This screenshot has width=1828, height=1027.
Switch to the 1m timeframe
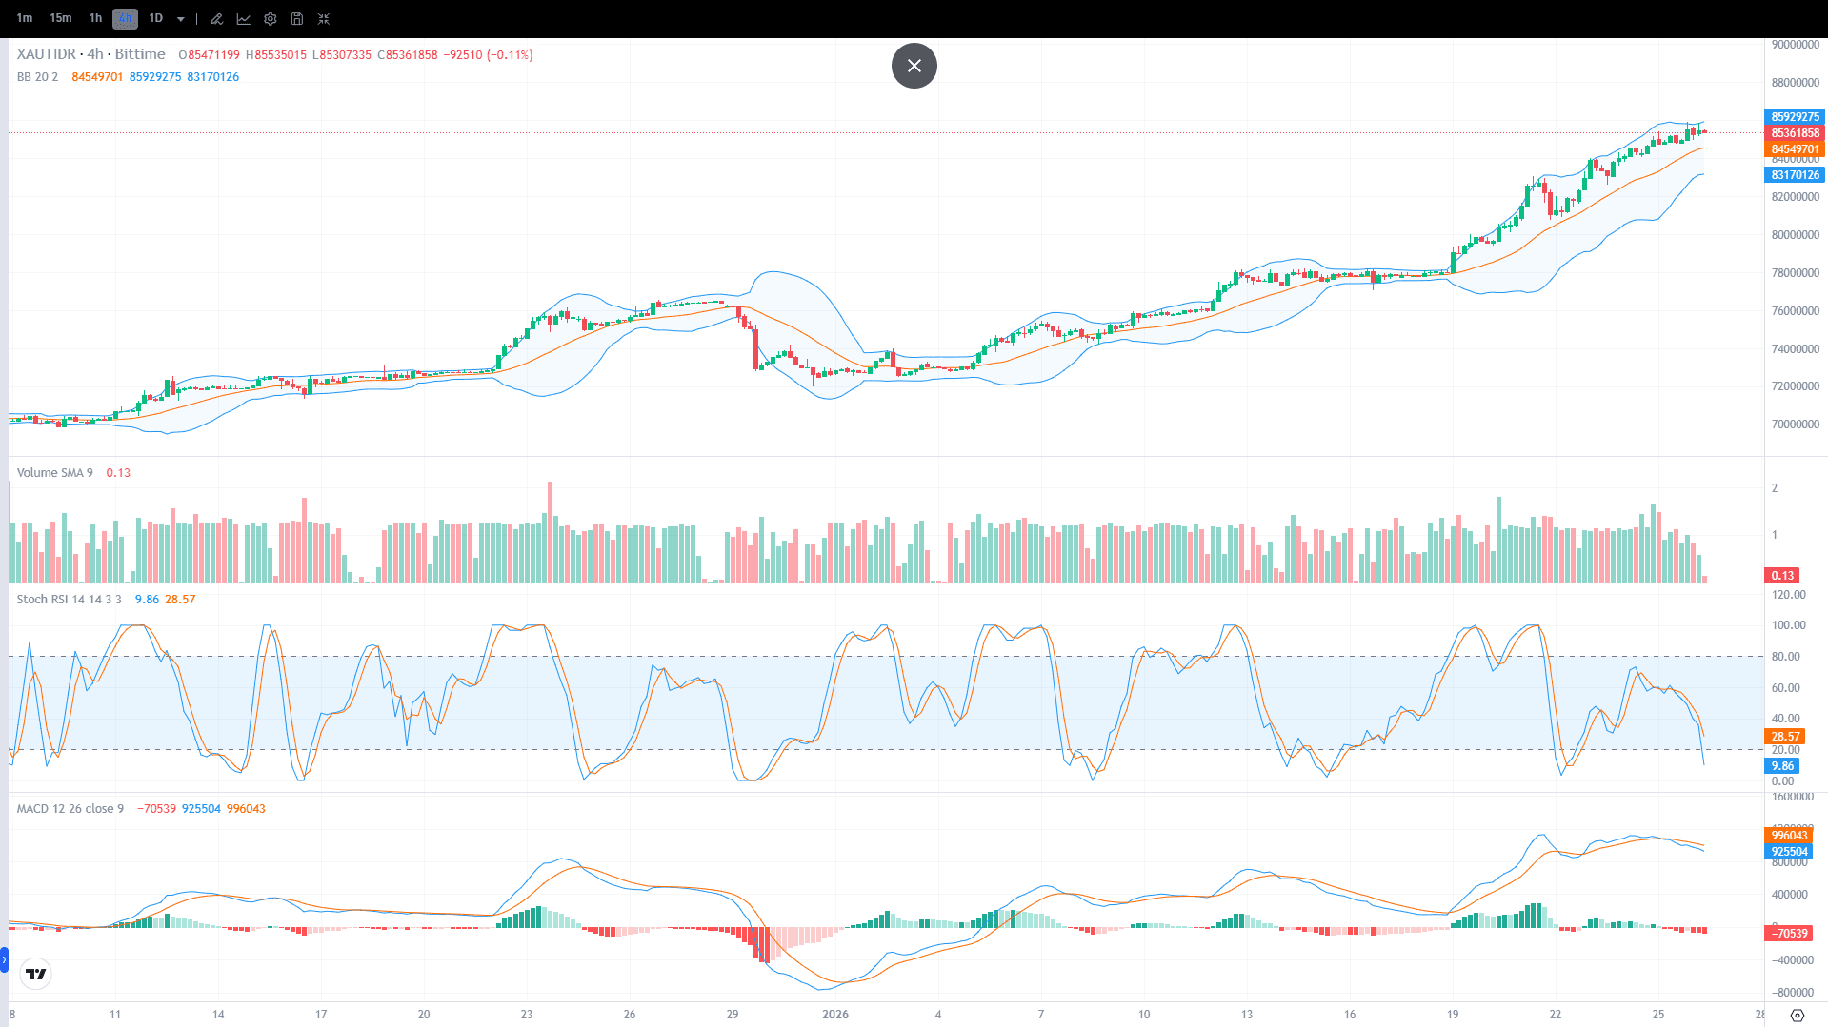[25, 18]
